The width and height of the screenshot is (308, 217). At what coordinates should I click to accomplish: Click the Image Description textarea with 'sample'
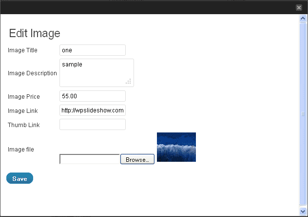[96, 73]
